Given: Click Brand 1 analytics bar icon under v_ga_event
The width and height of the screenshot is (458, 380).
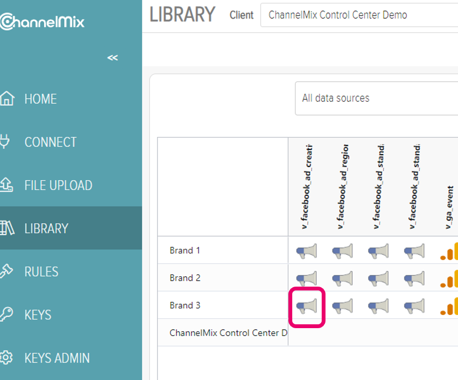Looking at the screenshot, I should (449, 251).
